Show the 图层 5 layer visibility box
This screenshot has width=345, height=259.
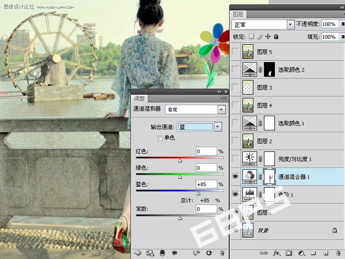click(235, 51)
